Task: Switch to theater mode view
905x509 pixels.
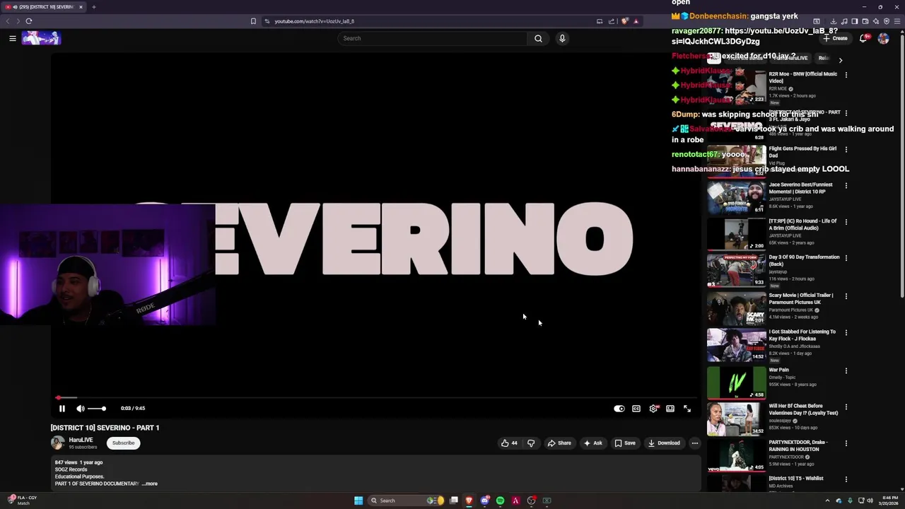Action: click(670, 409)
